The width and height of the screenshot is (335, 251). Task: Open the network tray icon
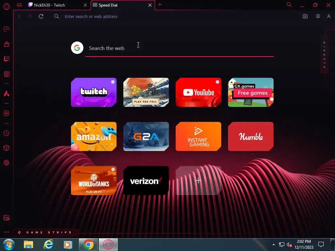point(282,244)
